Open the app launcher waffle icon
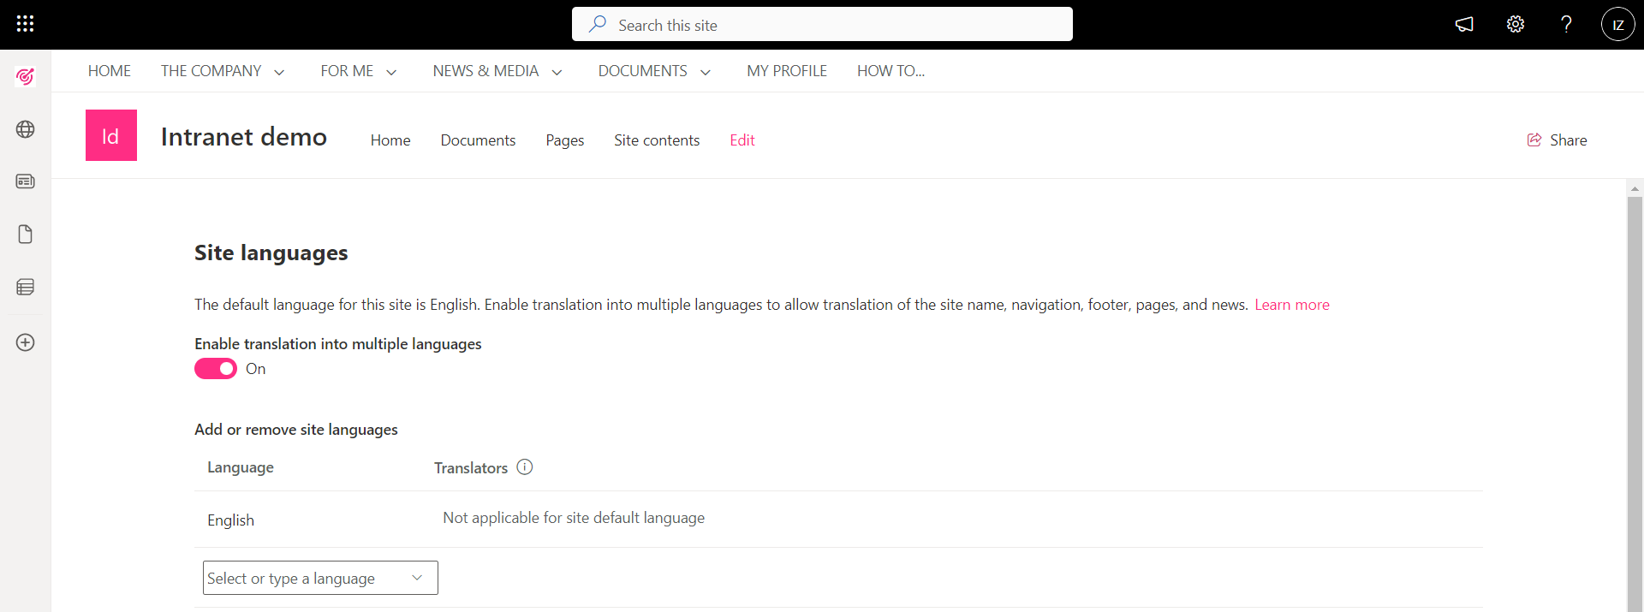This screenshot has width=1644, height=612. [25, 24]
